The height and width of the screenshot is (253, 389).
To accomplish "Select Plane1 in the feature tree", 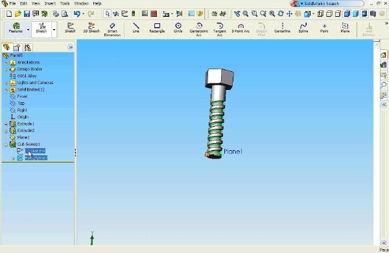I will [x=23, y=137].
